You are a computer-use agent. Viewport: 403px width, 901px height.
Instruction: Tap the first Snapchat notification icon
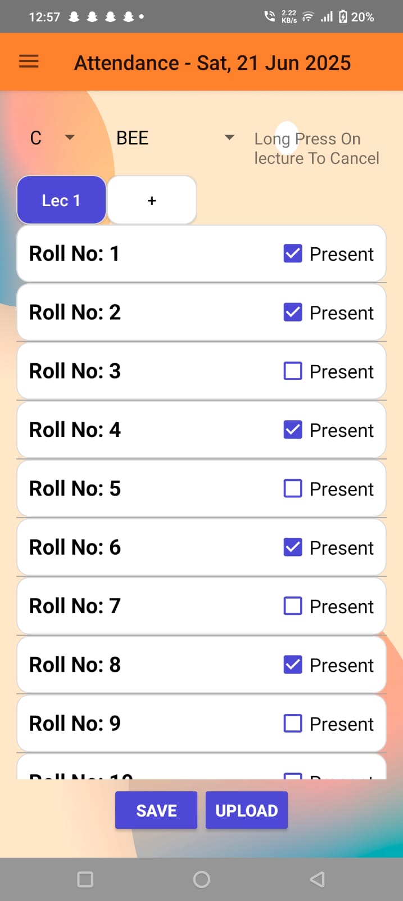pos(74,17)
